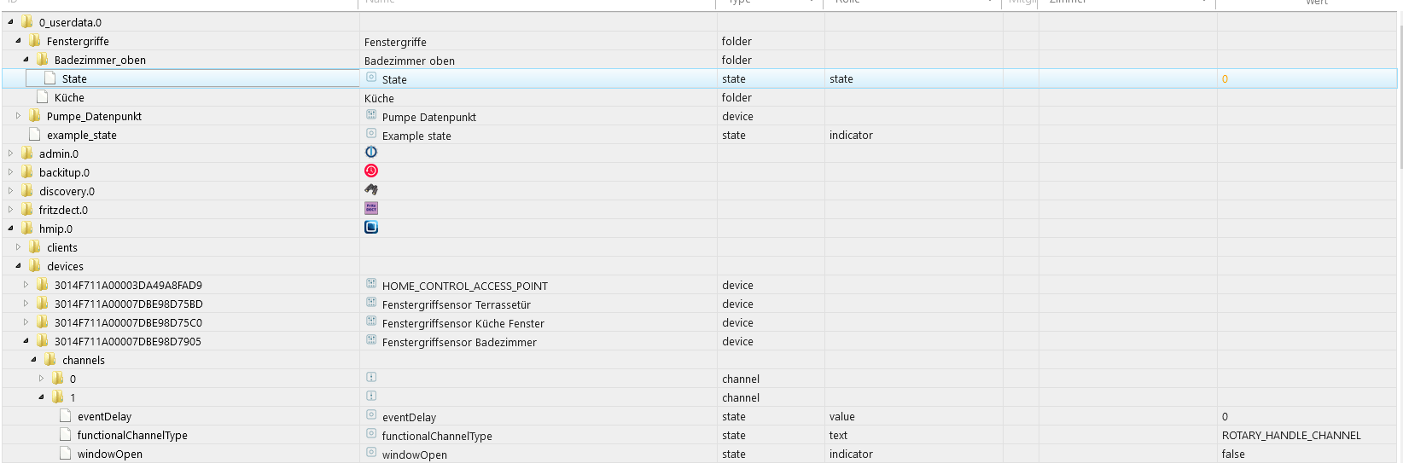Click the device icon beside Pumpe Datenpunkt

coord(371,115)
